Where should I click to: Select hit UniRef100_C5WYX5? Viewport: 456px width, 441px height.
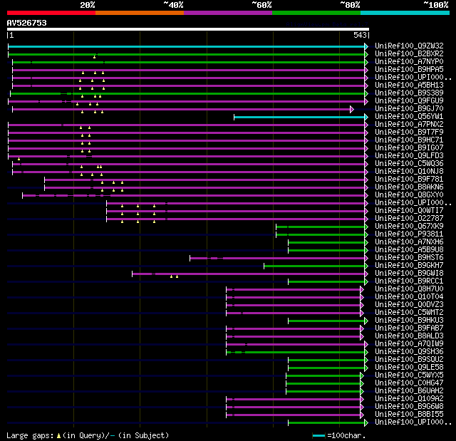[x=409, y=375]
